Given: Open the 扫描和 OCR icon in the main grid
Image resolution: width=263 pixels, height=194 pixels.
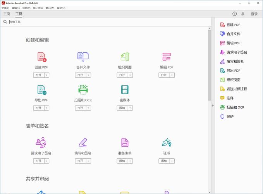Looking at the screenshot, I should tap(83, 90).
